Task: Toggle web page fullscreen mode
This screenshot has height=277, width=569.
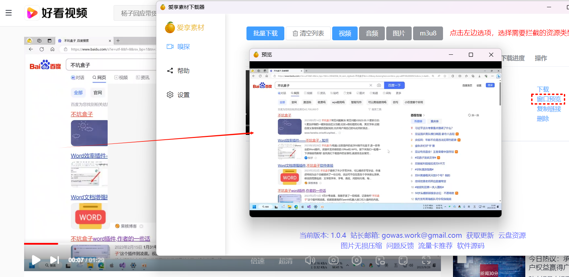Action: 403,260
